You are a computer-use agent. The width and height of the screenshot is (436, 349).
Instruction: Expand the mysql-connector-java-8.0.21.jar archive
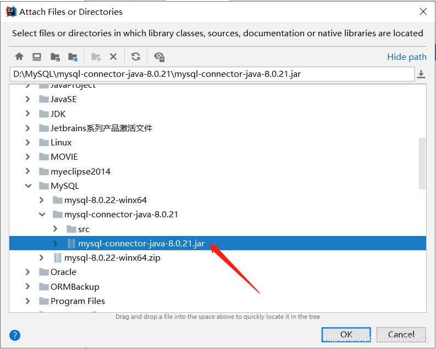coord(55,243)
